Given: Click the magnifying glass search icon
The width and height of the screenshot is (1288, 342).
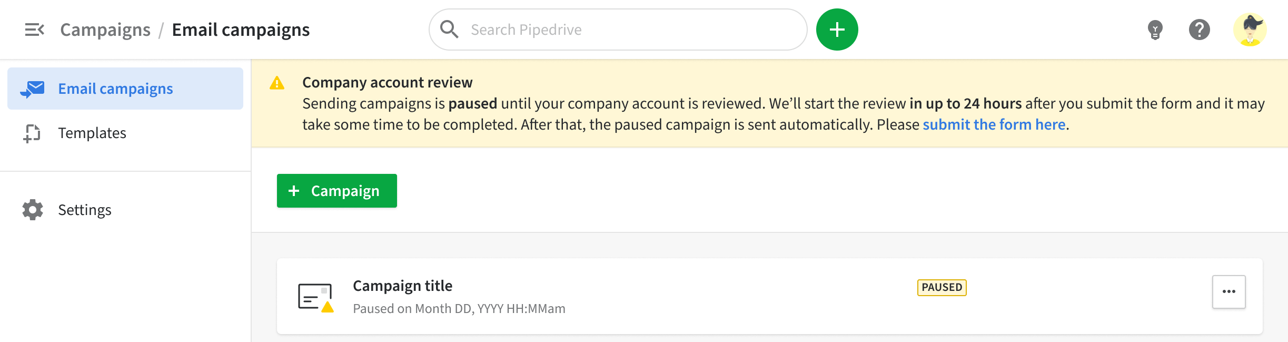Looking at the screenshot, I should tap(449, 30).
